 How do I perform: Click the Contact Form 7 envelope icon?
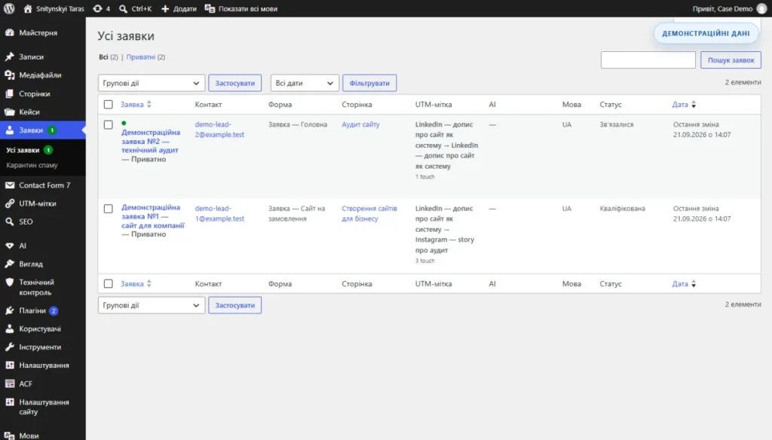pos(9,185)
